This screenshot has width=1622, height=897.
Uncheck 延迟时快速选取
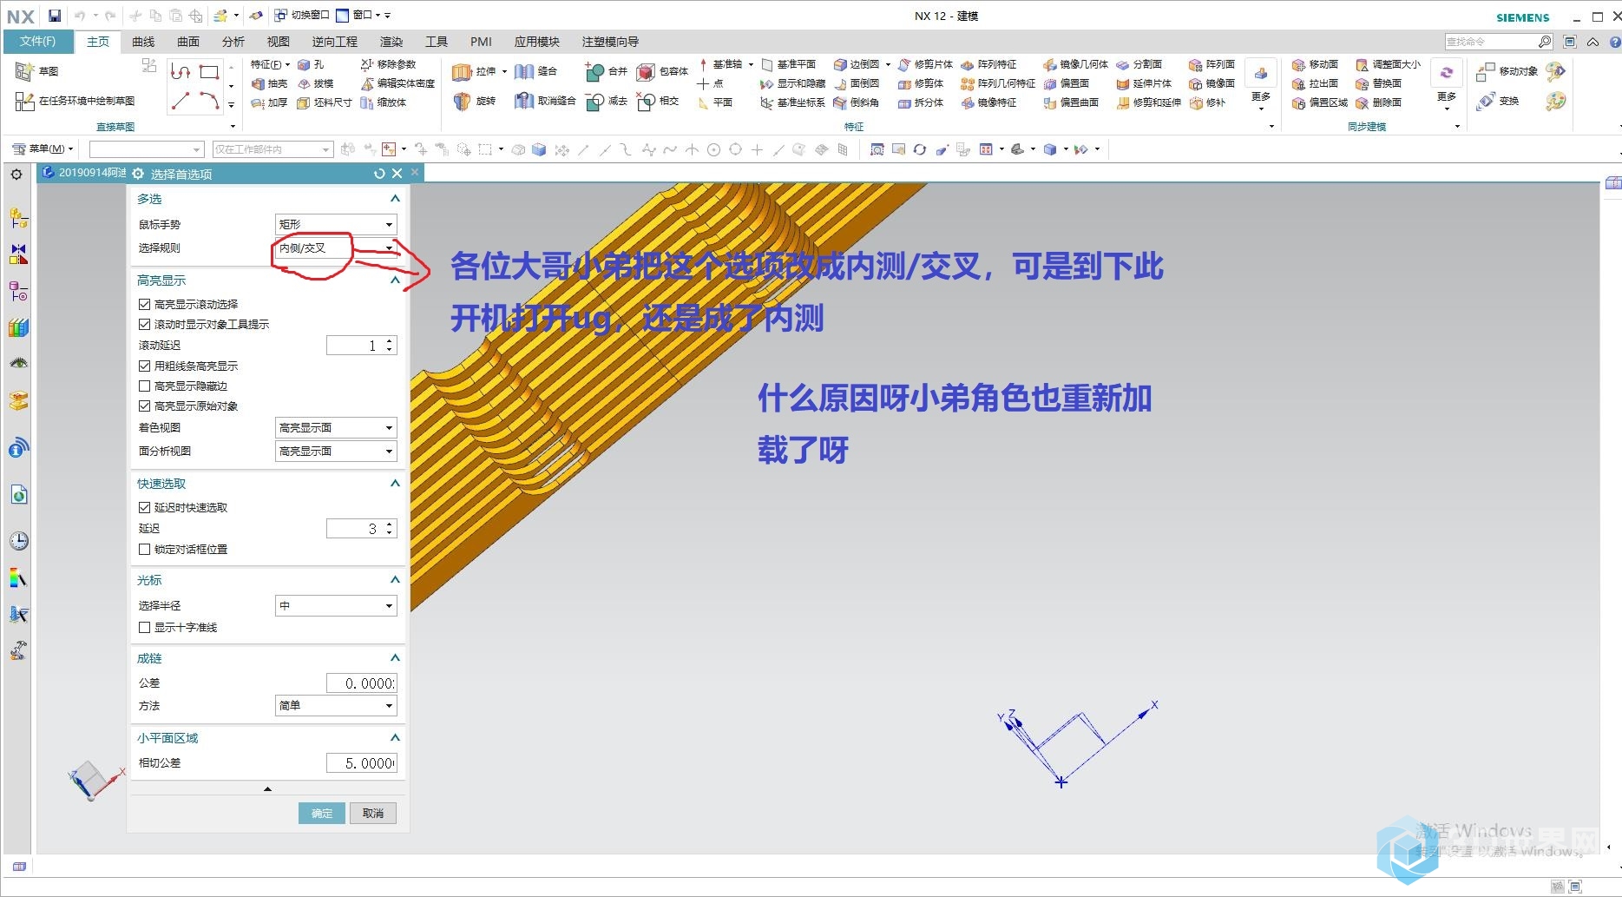pos(145,508)
